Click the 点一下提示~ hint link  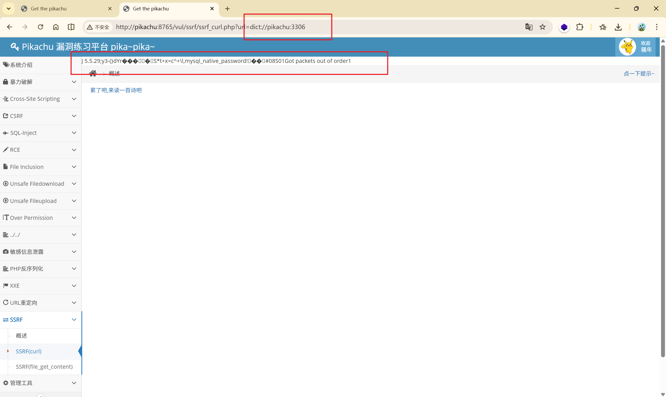pyautogui.click(x=639, y=74)
